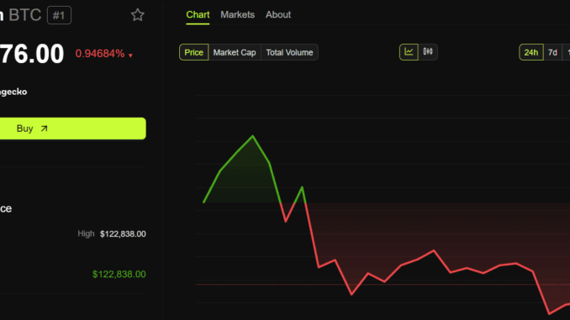Open the Chart tab
The width and height of the screenshot is (570, 320).
(x=198, y=15)
